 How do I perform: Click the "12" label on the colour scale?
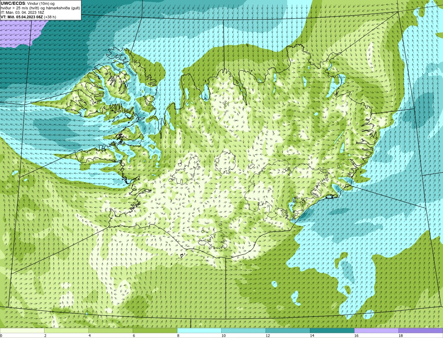click(x=268, y=336)
